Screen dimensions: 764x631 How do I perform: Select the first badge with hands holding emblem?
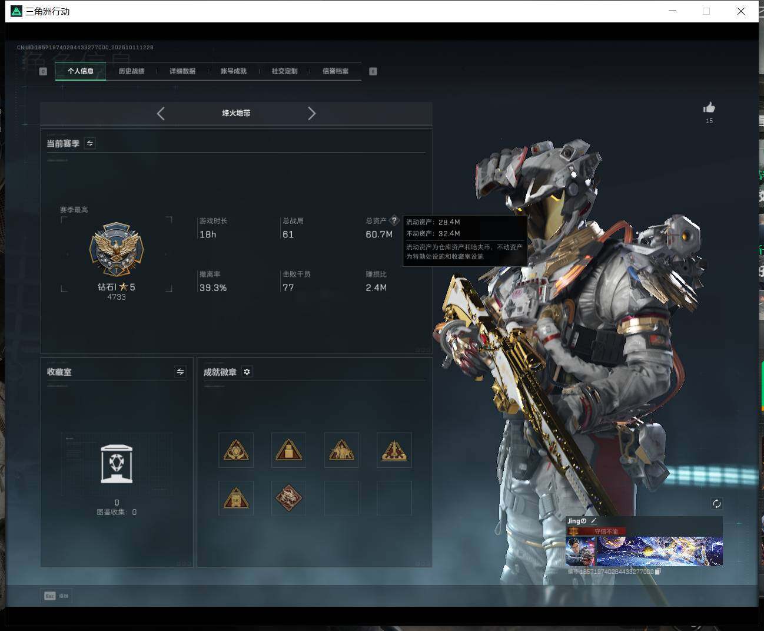236,450
